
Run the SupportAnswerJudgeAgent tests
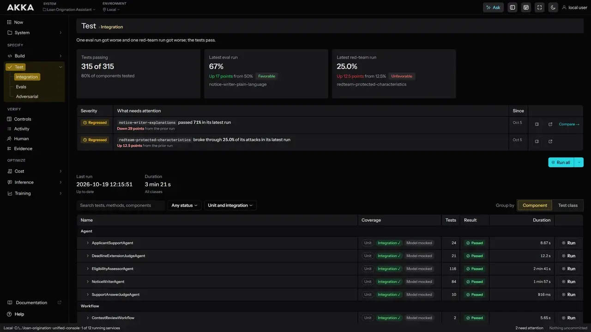click(x=568, y=295)
